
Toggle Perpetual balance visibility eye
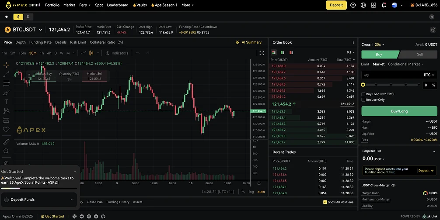click(x=379, y=151)
